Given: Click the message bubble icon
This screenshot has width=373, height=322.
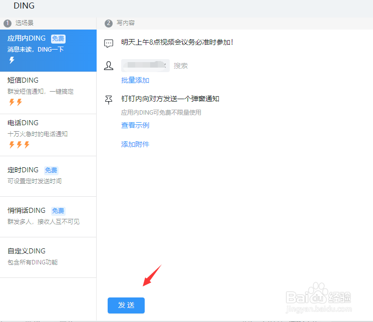Looking at the screenshot, I should tap(109, 43).
